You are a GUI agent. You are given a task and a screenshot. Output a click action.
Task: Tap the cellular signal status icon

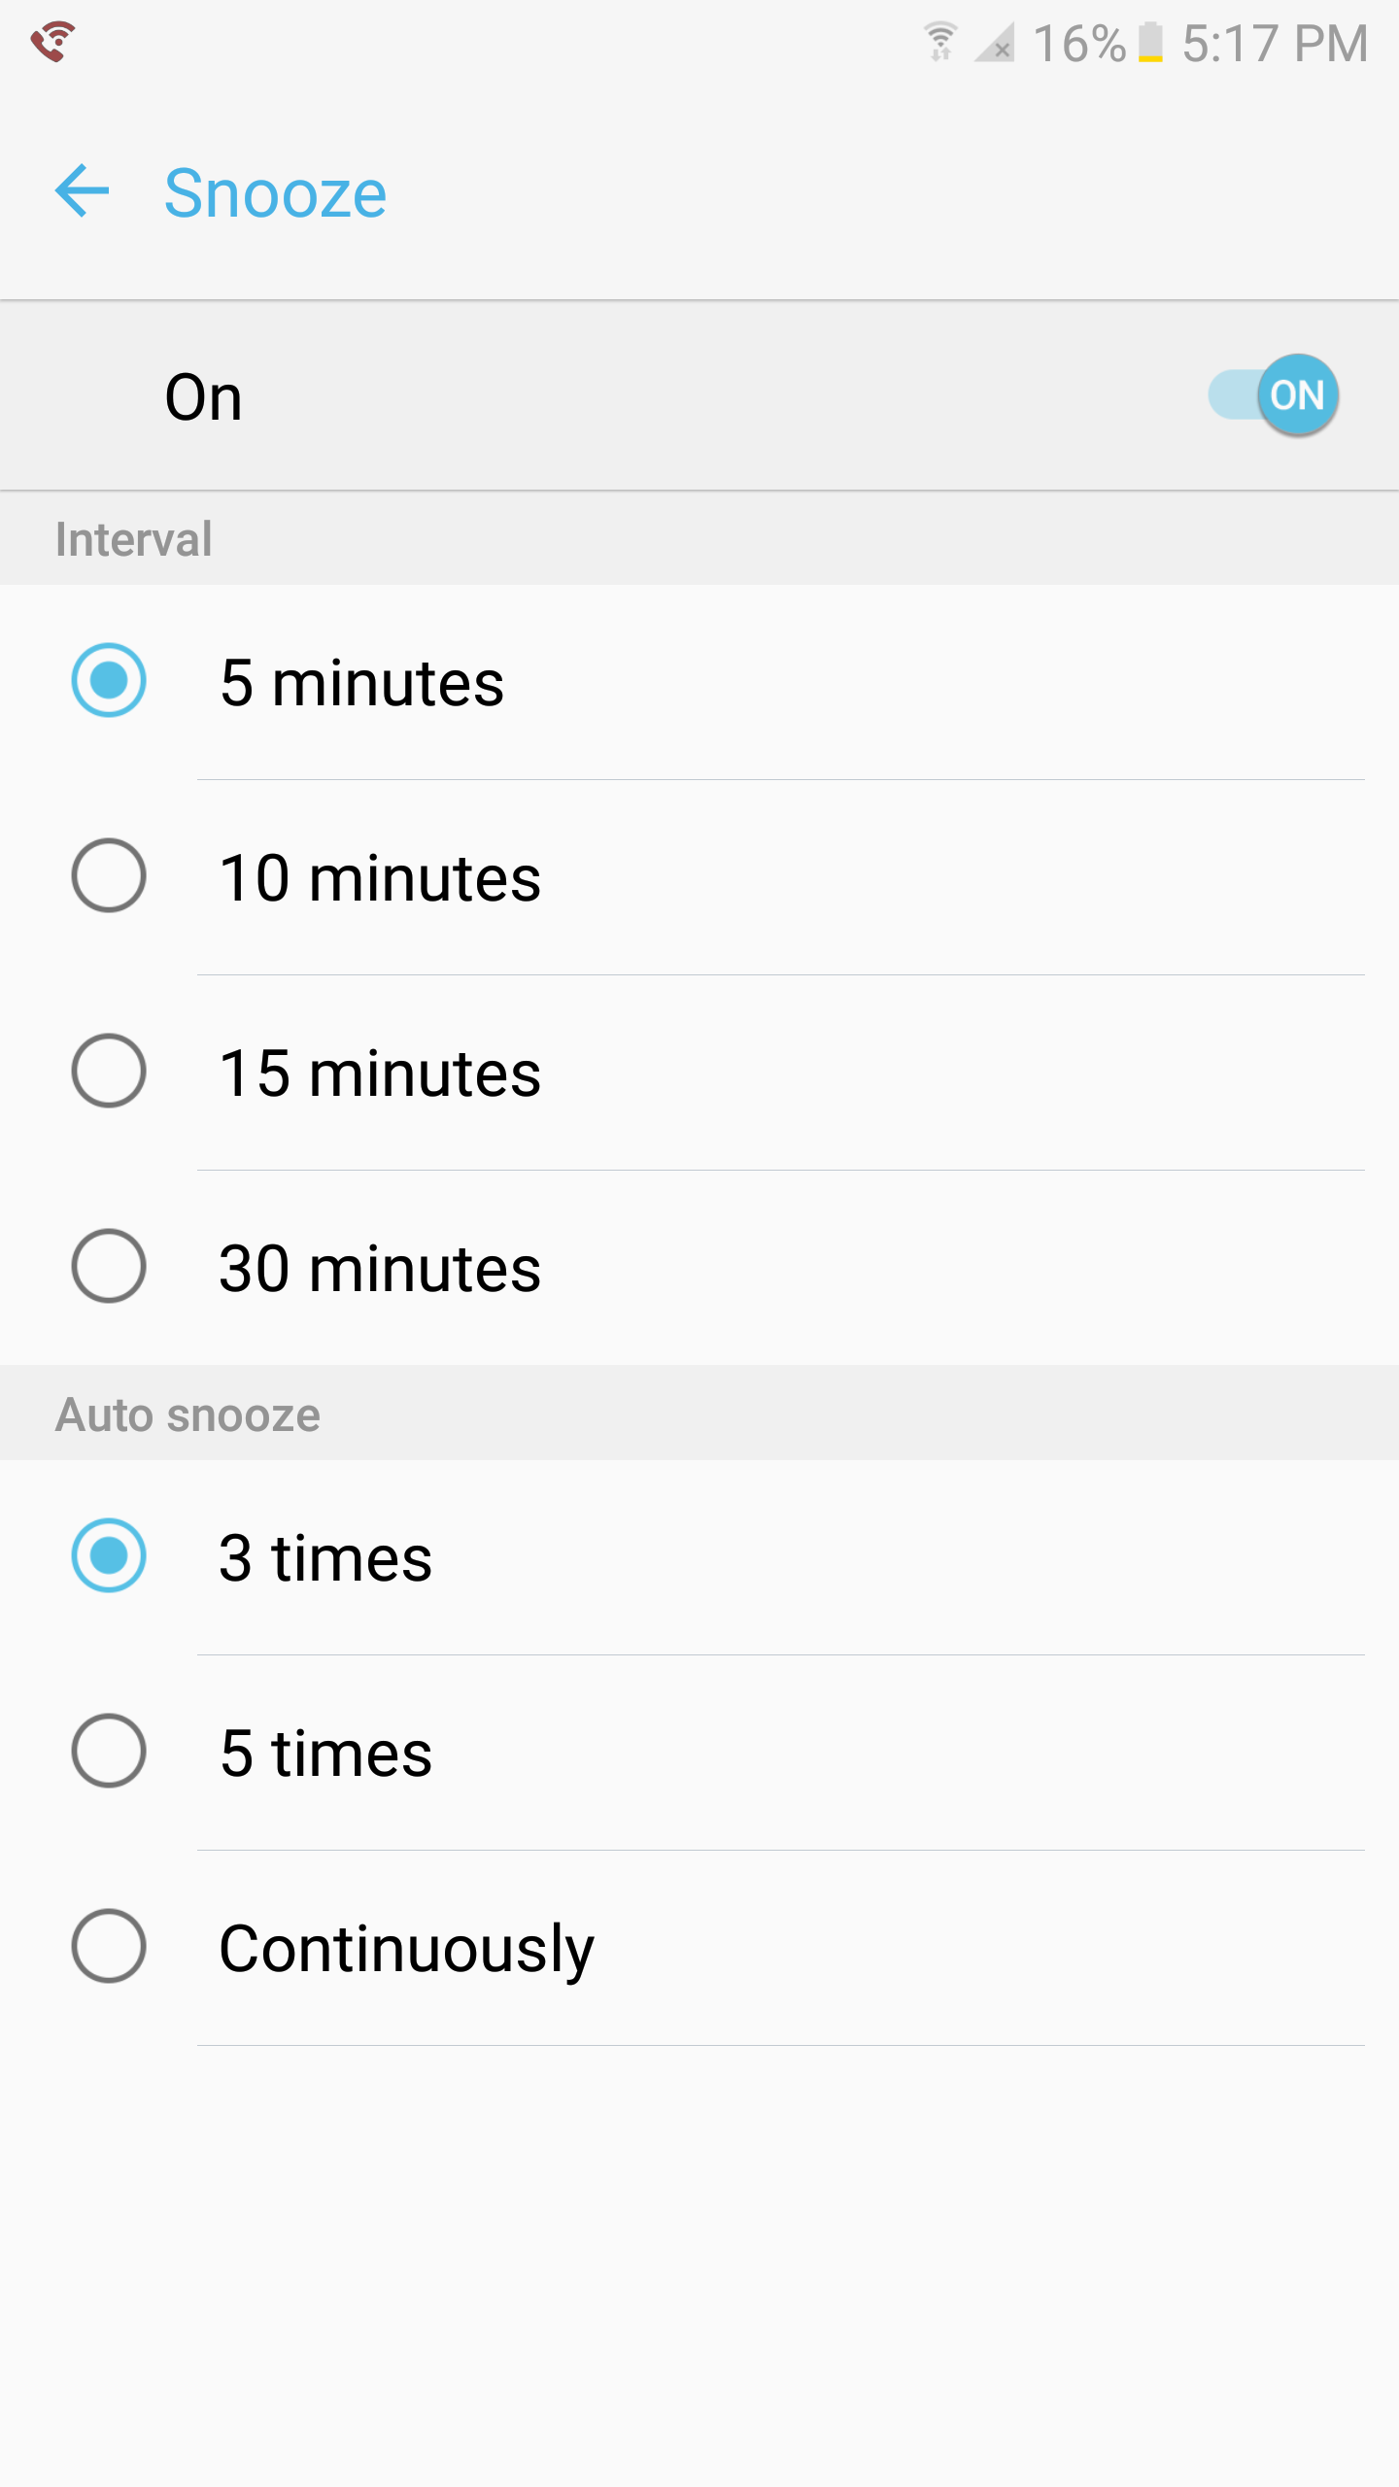click(x=995, y=43)
